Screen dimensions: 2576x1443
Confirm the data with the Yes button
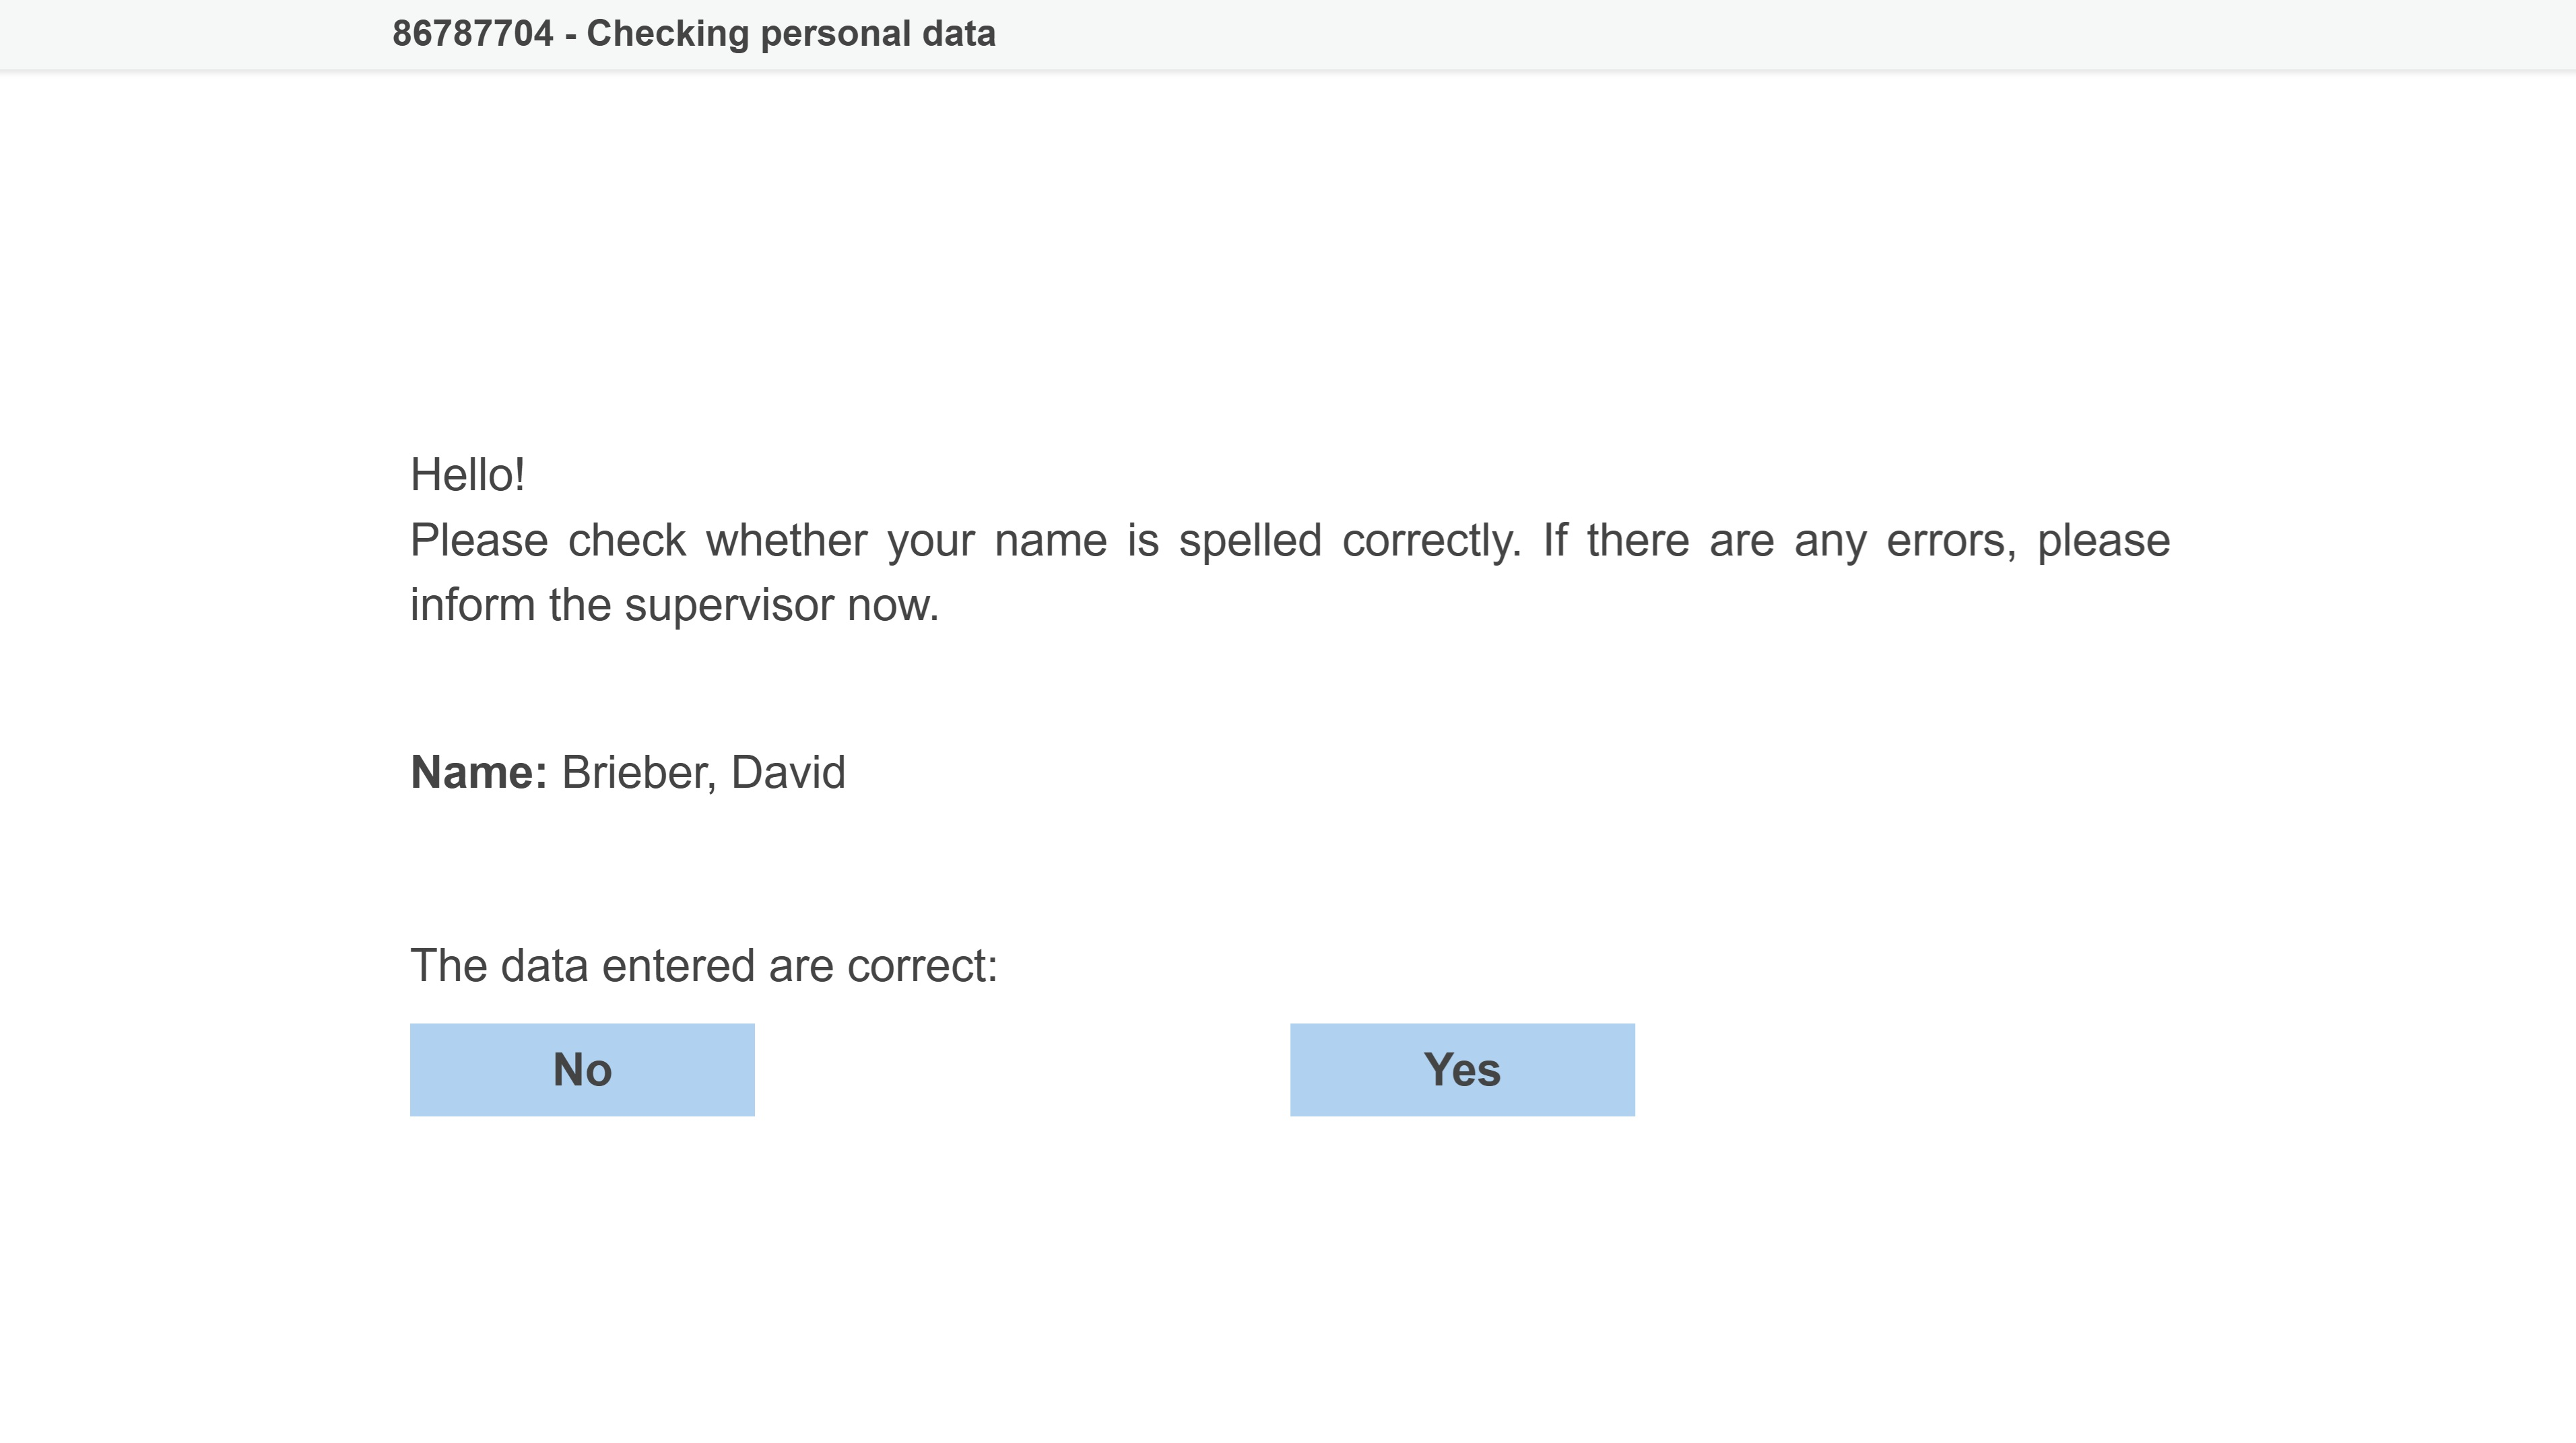tap(1462, 1069)
